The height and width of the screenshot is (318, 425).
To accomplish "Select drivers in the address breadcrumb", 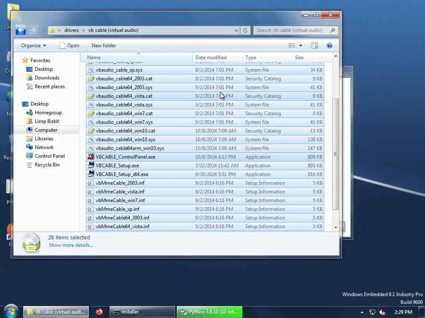I will 71,30.
